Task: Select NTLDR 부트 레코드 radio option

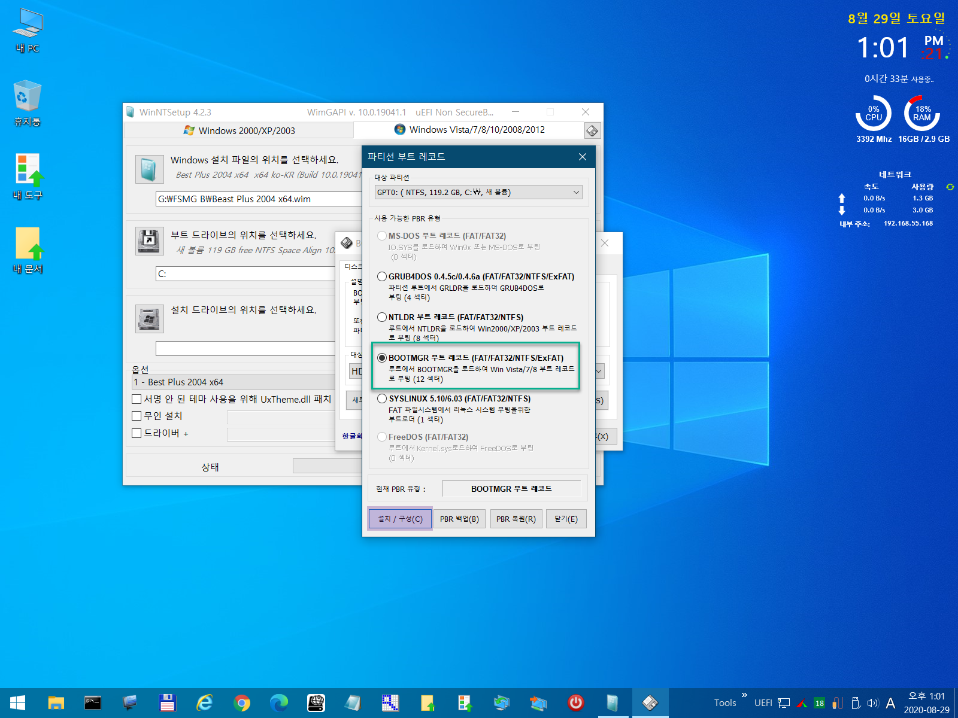Action: click(x=382, y=317)
